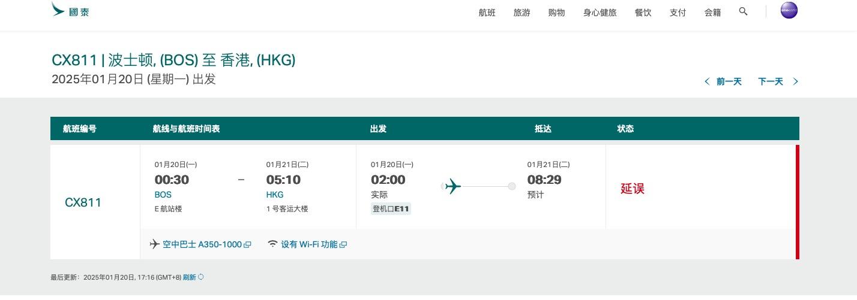Screen dimensions: 857x300
Task: Open the 航班 menu
Action: point(487,13)
